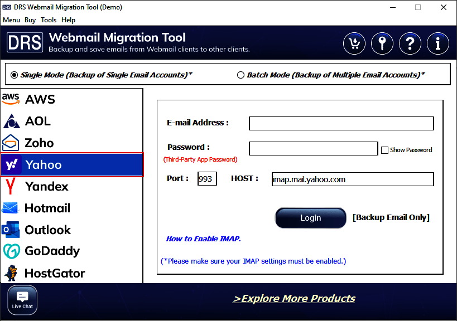Open the Live Chat icon

point(22,300)
